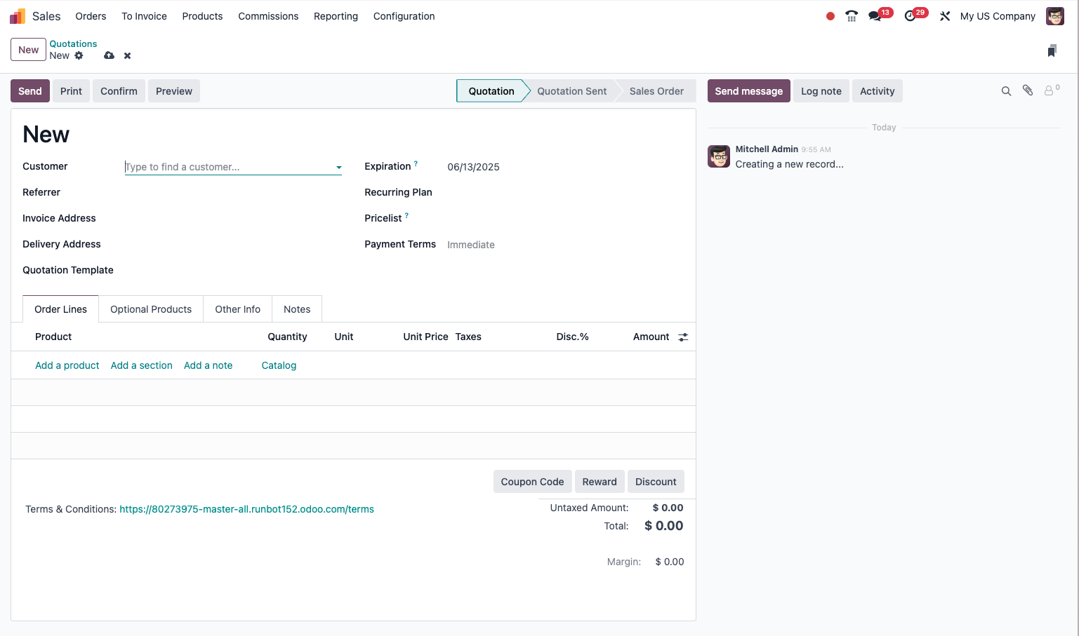Show followers icon in chatter
This screenshot has height=636, width=1079.
(1051, 90)
